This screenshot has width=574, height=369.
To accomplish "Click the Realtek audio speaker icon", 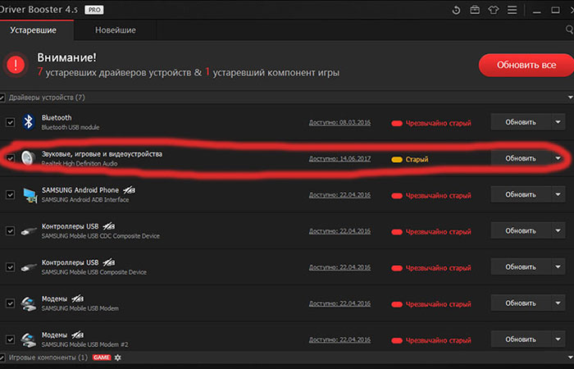I will point(28,157).
